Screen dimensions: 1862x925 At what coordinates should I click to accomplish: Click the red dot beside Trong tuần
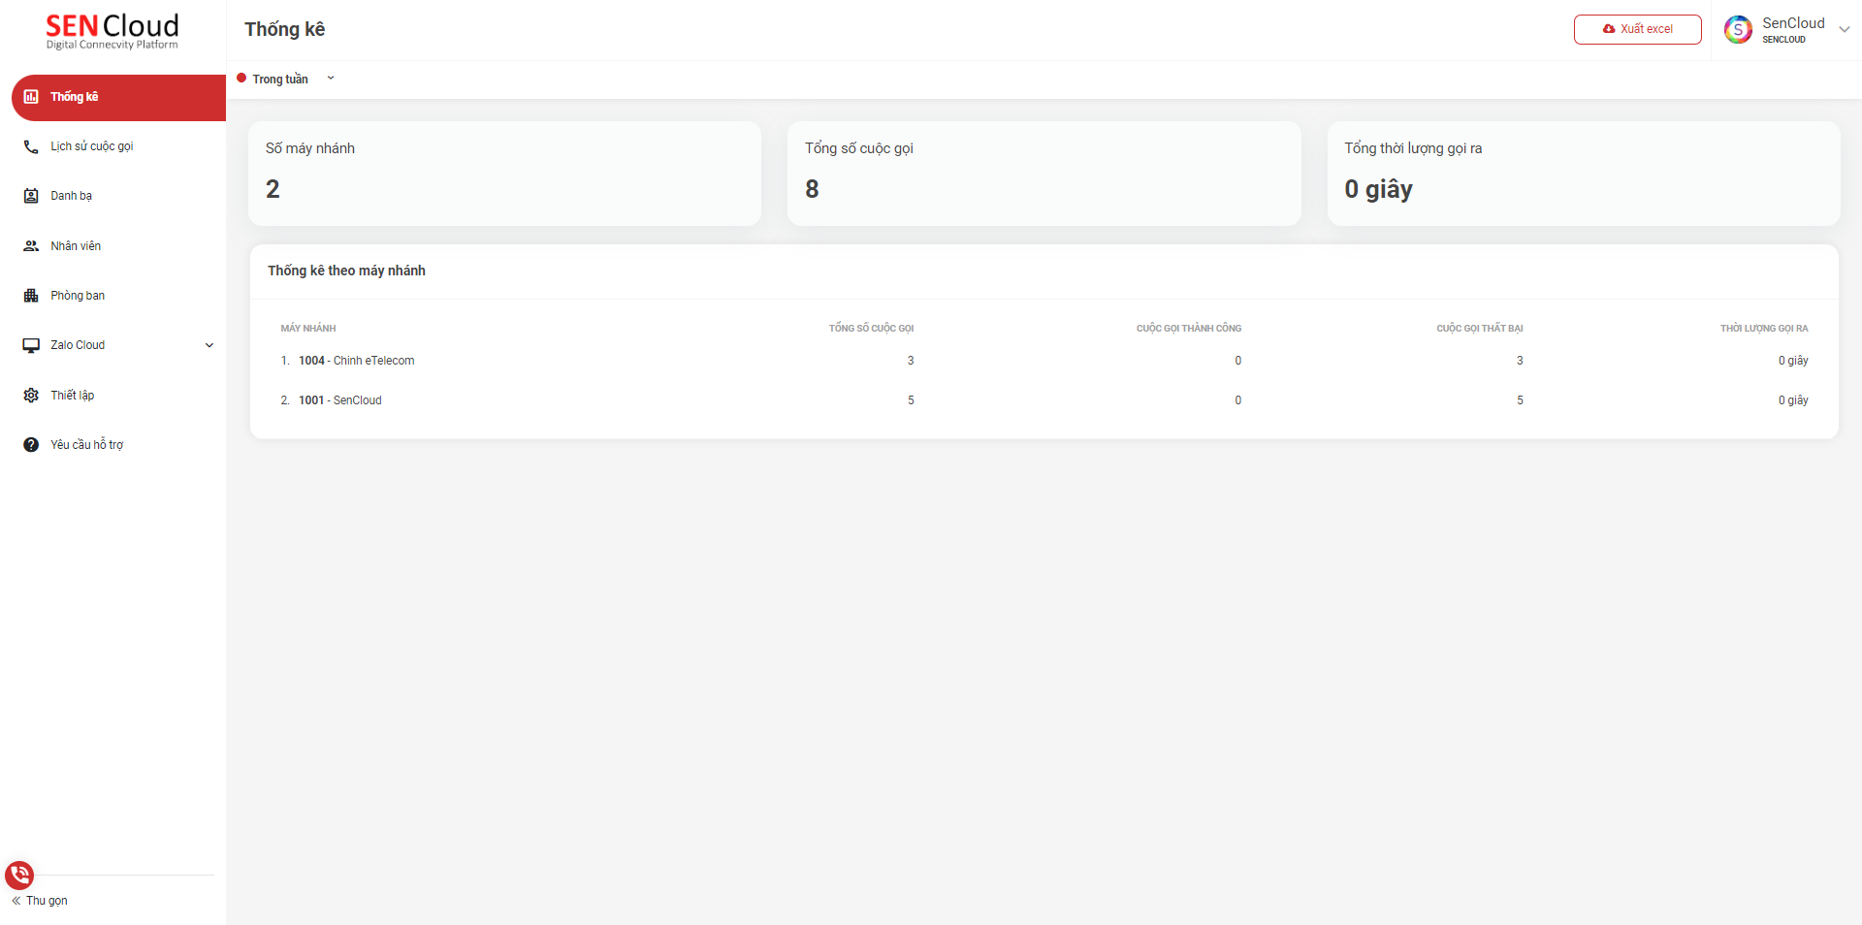pyautogui.click(x=241, y=79)
